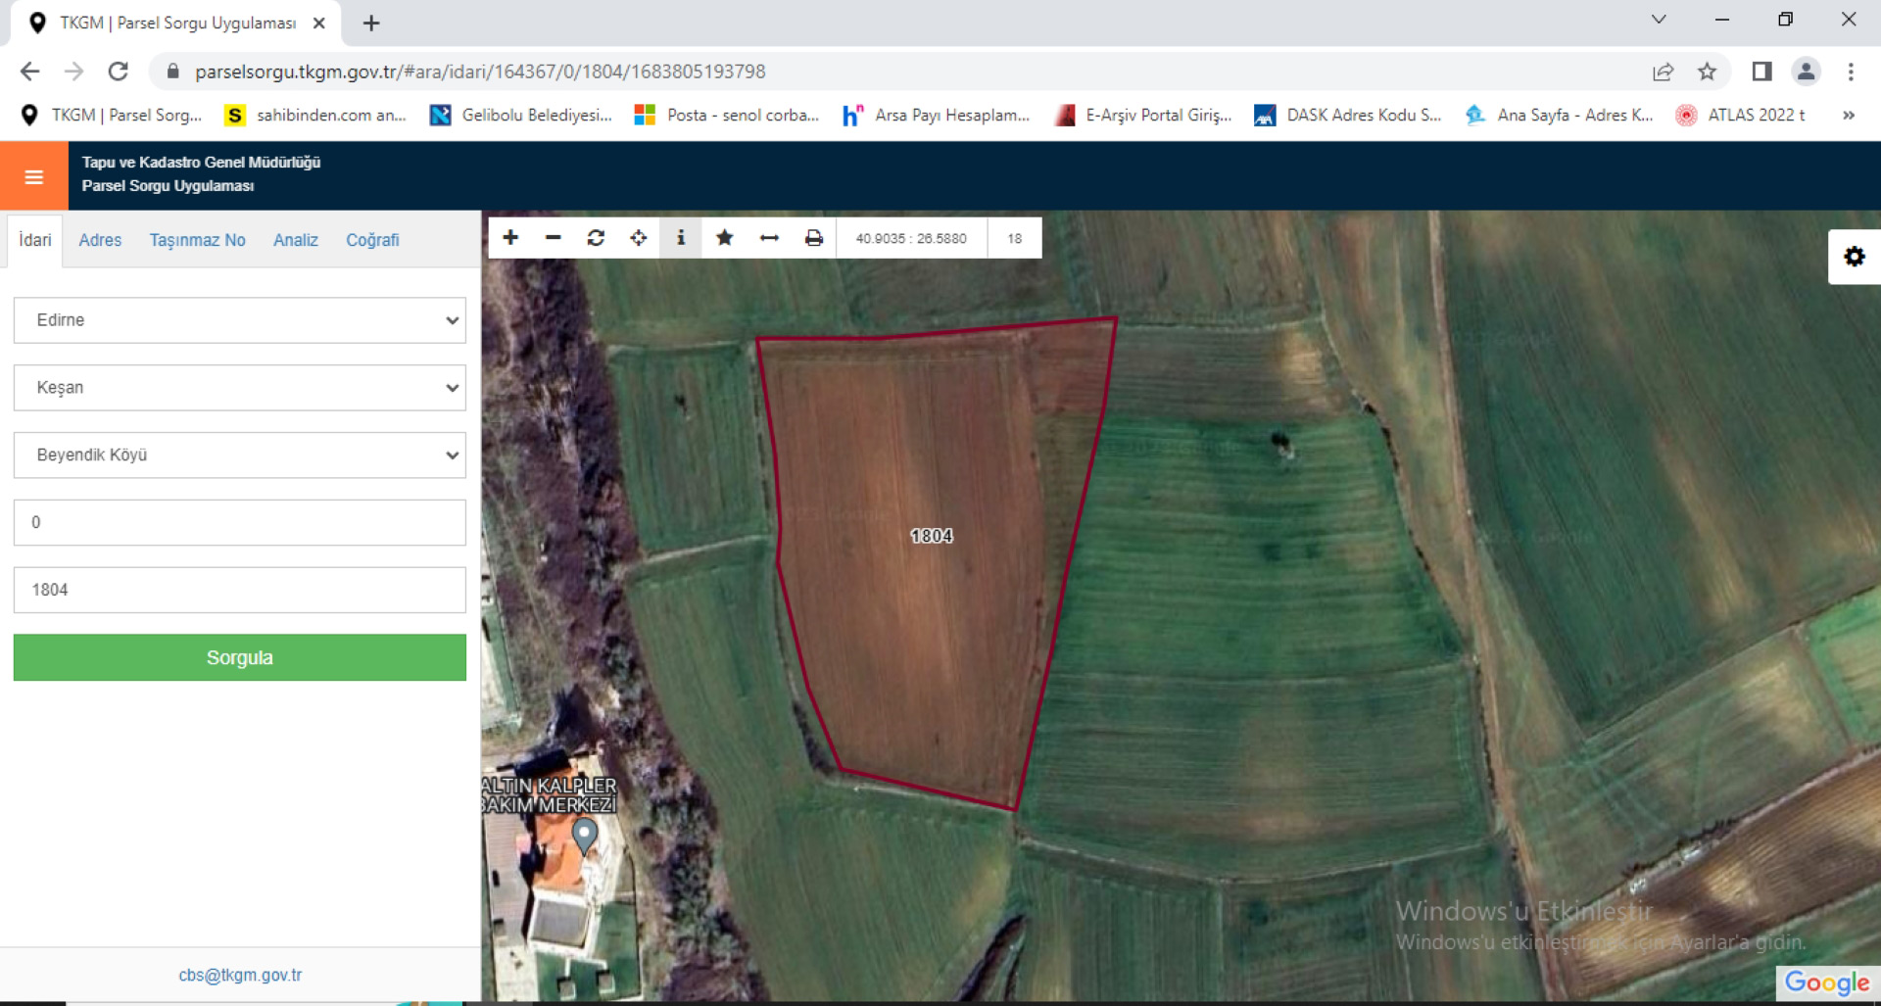Toggle the orange hamburger menu

click(x=34, y=176)
